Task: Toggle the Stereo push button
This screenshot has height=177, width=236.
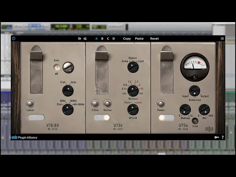Action: pos(107,104)
